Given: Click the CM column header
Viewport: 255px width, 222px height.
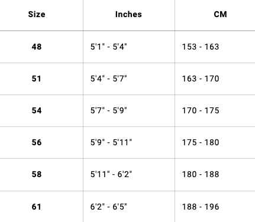Looking at the screenshot, I should [x=220, y=14].
